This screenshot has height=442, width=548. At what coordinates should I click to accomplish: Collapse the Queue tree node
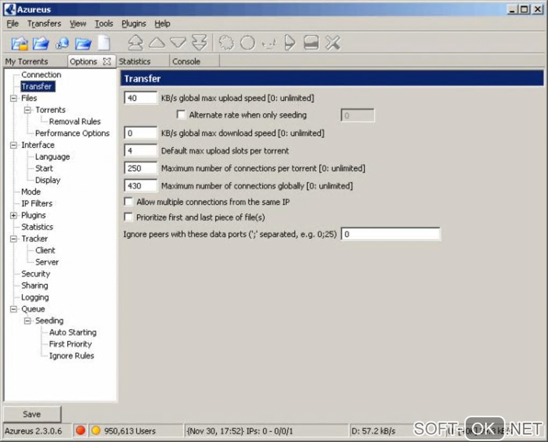point(13,309)
